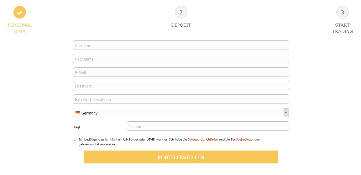Click the +49 country code label
361x175 pixels.
(x=76, y=127)
